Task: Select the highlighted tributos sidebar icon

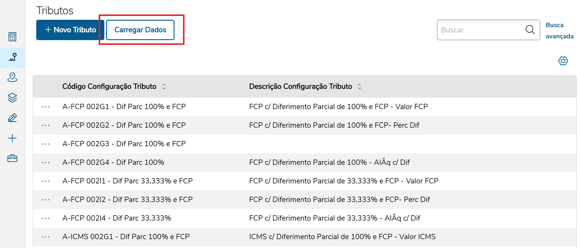Action: click(12, 57)
